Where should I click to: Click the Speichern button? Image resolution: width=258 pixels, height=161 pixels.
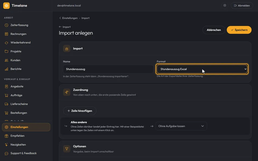click(x=239, y=30)
